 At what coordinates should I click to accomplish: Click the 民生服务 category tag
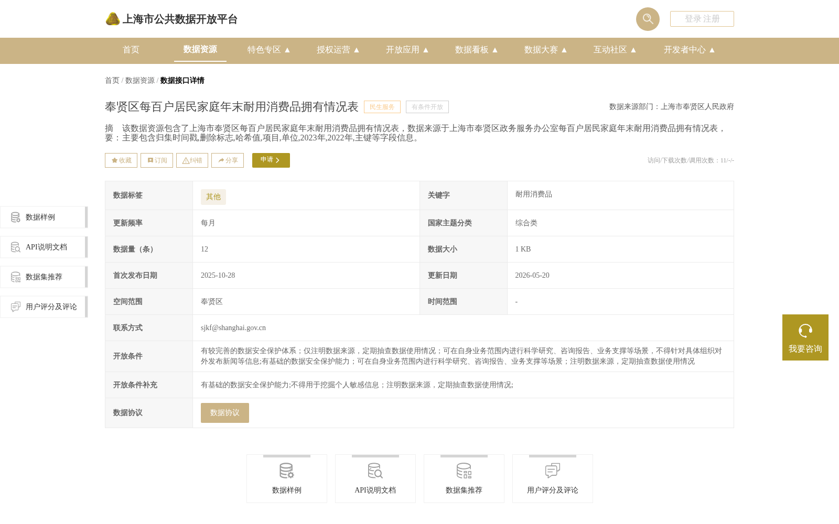tap(382, 107)
